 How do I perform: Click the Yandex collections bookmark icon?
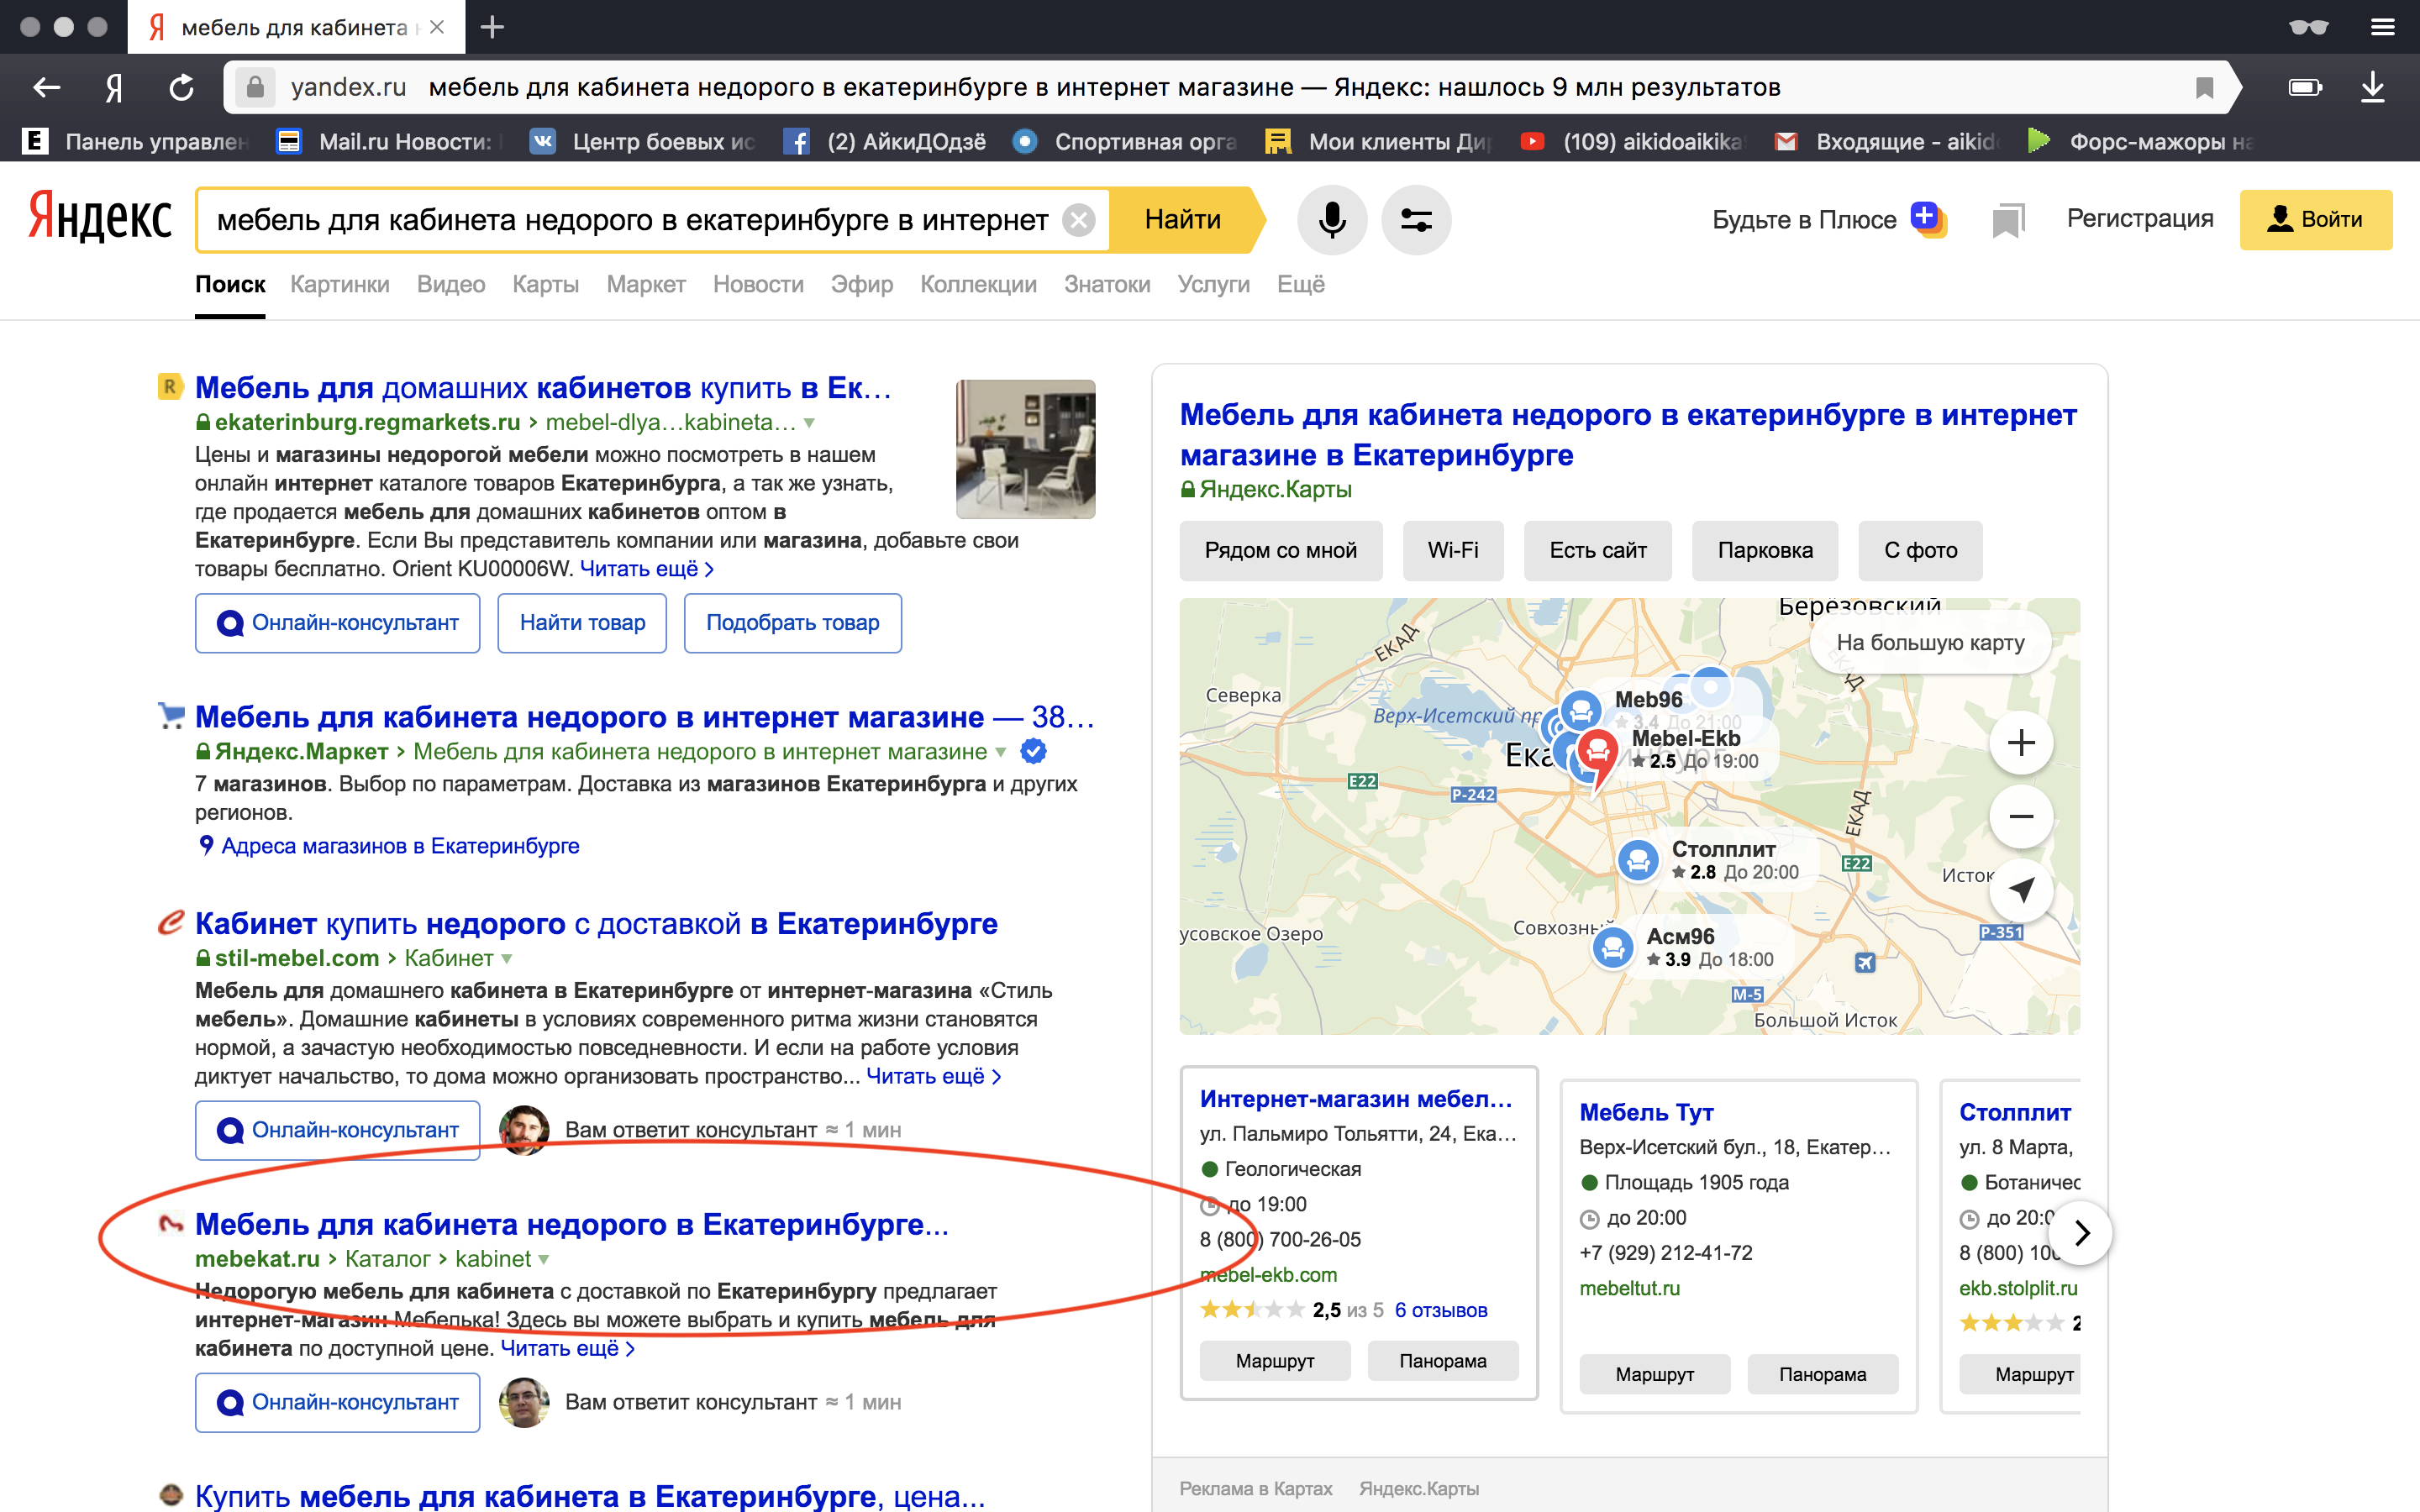(x=2007, y=220)
